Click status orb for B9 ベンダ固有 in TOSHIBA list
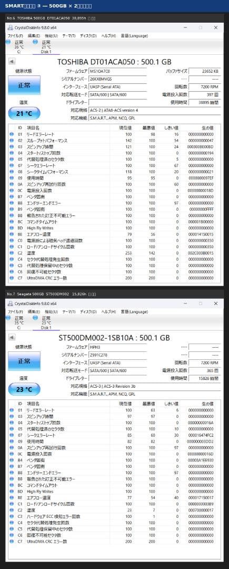The width and height of the screenshot is (229, 569). [x=12, y=209]
